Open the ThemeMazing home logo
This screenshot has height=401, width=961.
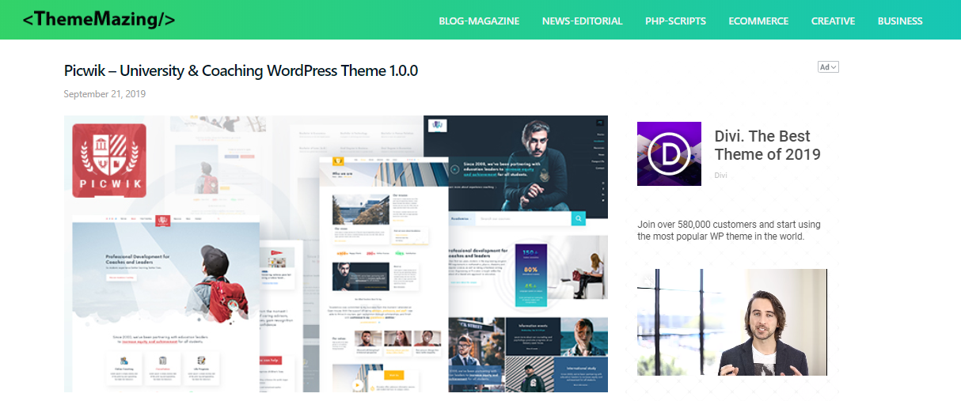coord(99,20)
